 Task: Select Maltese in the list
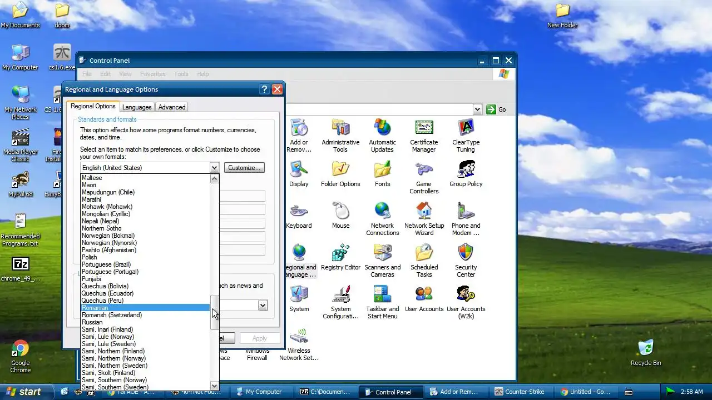pos(145,178)
